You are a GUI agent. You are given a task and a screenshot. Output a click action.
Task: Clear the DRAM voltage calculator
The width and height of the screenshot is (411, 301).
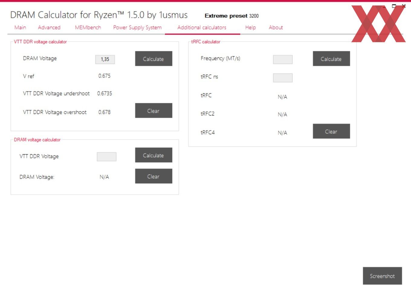point(154,176)
